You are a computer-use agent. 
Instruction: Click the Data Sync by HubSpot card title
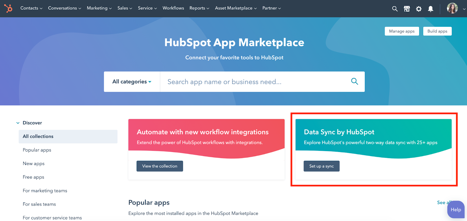[339, 132]
